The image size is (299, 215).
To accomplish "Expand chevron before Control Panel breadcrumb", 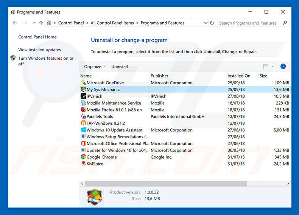I will [55, 23].
